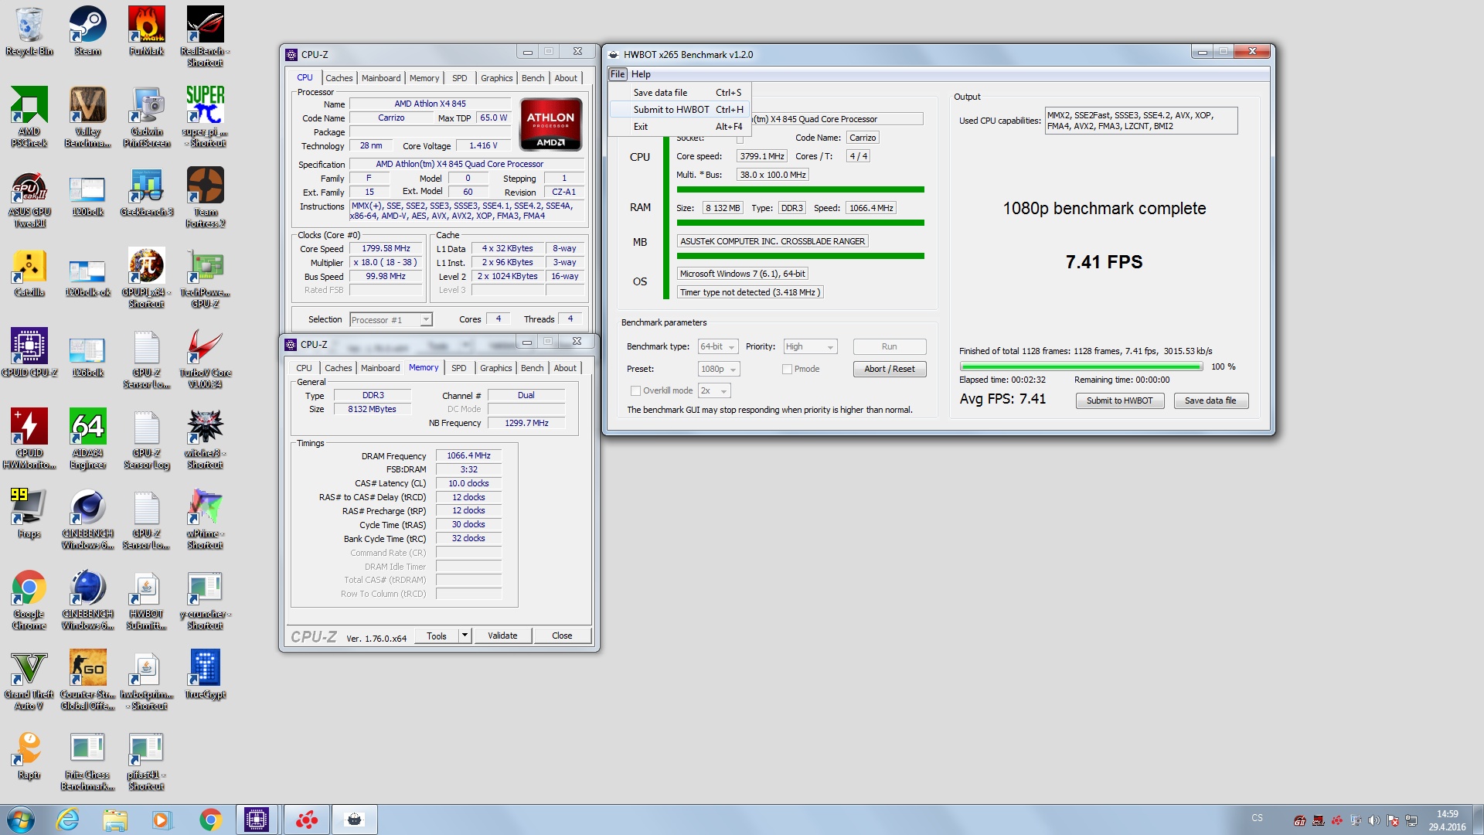Launch TechPowerUp GPU-Z desktop icon

coord(205,278)
